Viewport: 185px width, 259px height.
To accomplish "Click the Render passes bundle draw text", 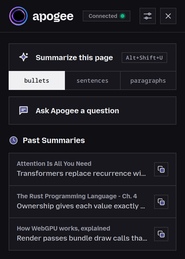I will 82,238.
